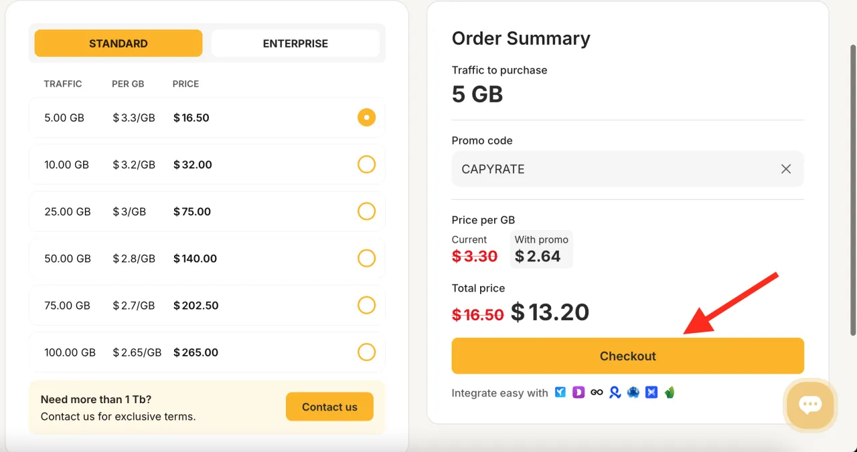Click the first blue square integration icon

point(560,392)
